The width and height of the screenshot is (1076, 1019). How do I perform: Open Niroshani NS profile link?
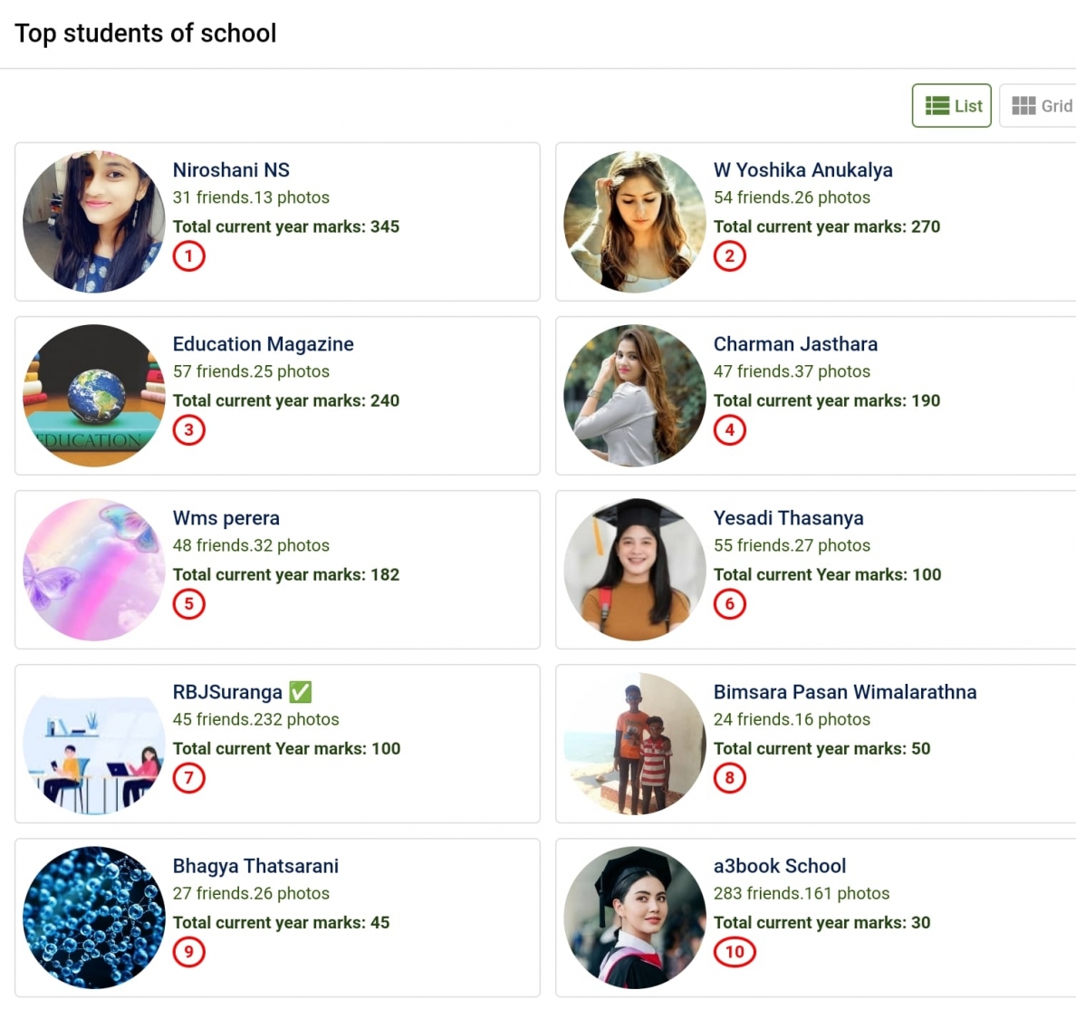coord(231,170)
